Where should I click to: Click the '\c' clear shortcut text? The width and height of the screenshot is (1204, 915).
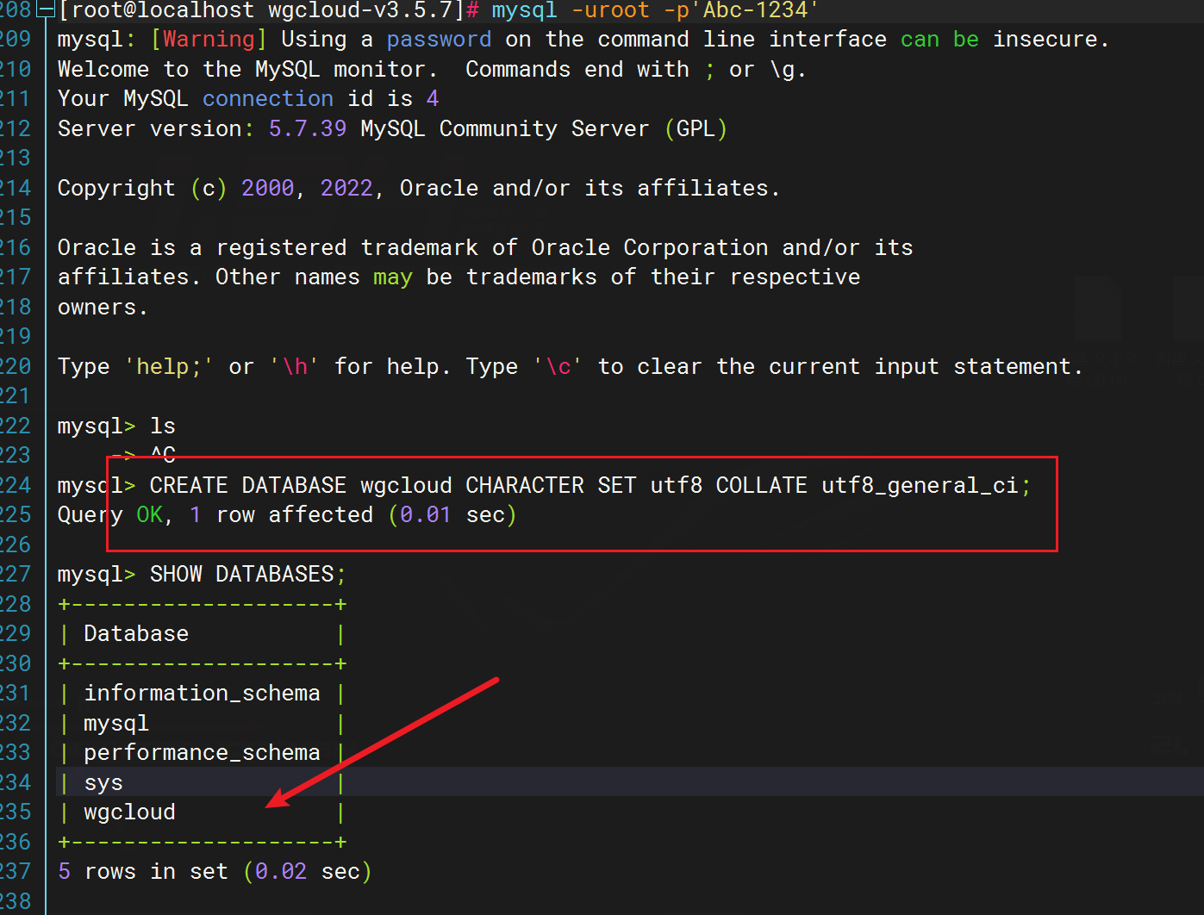(558, 367)
